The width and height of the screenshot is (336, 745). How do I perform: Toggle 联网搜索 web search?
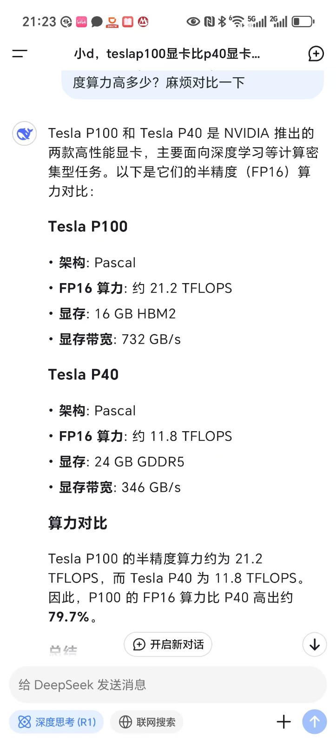147,722
